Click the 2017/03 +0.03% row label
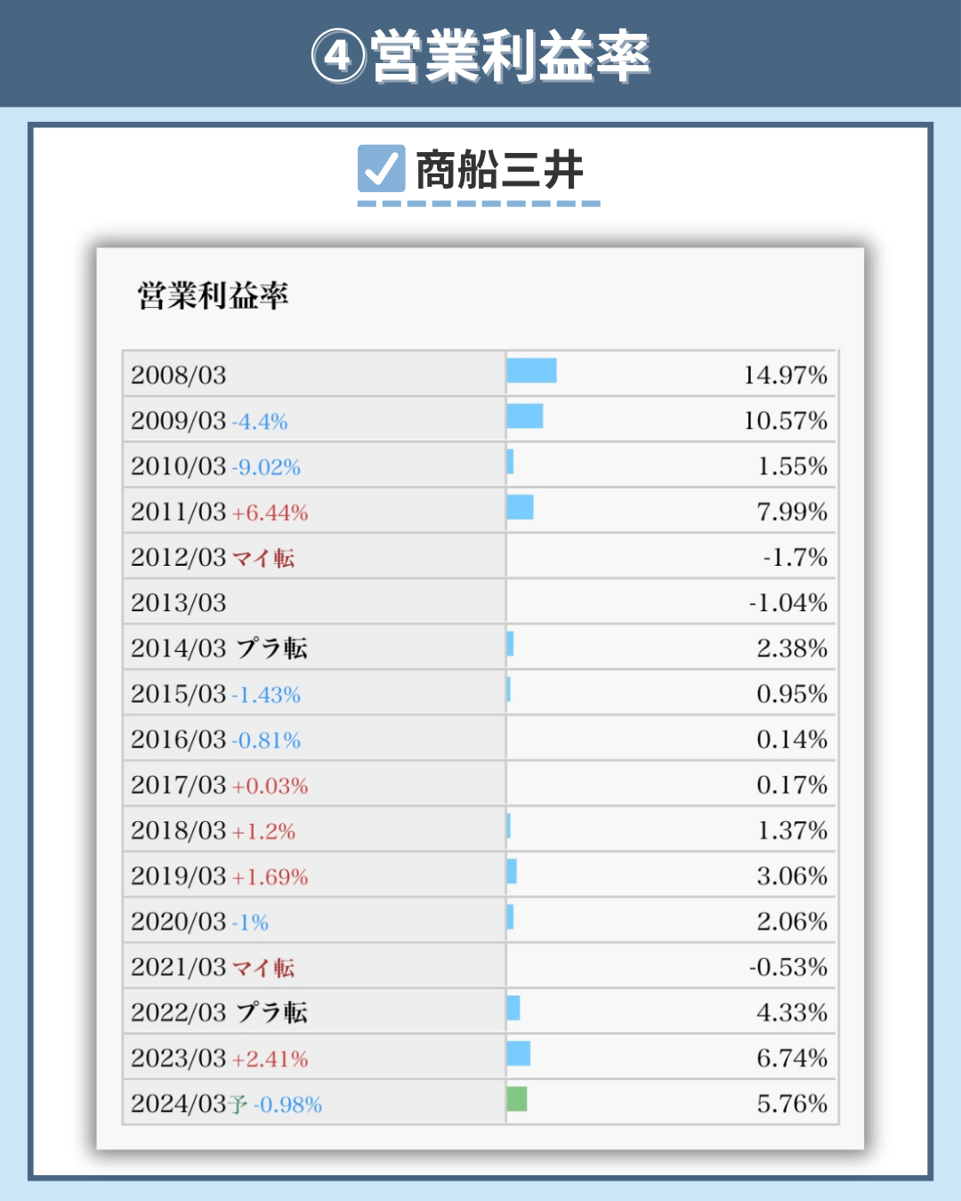The height and width of the screenshot is (1201, 961). (x=219, y=786)
